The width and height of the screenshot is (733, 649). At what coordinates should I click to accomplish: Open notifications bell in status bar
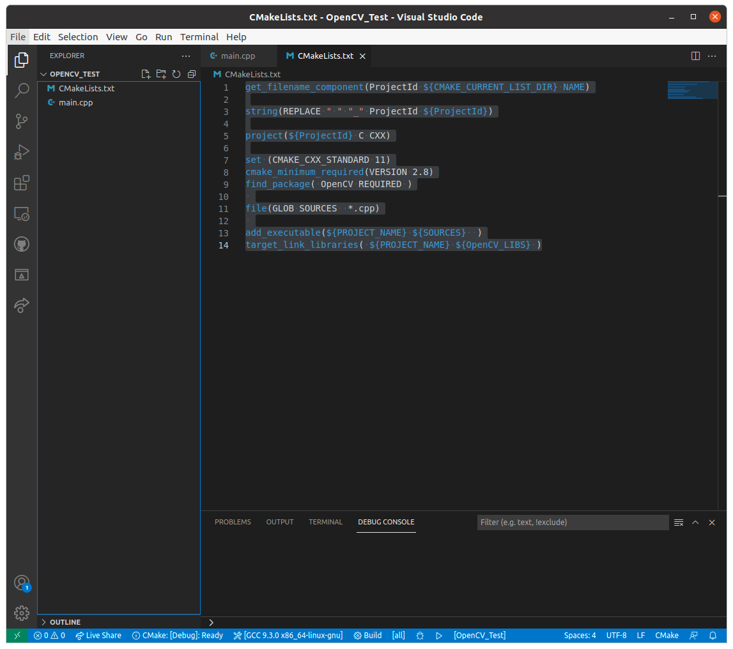coord(713,636)
